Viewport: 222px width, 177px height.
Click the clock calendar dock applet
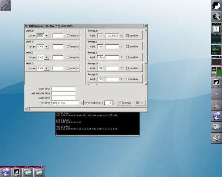216,28
